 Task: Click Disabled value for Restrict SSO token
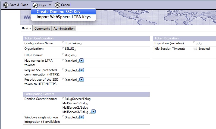coord(71,80)
